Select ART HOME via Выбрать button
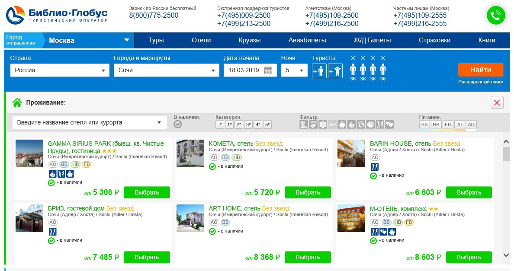The image size is (514, 271). [x=308, y=257]
